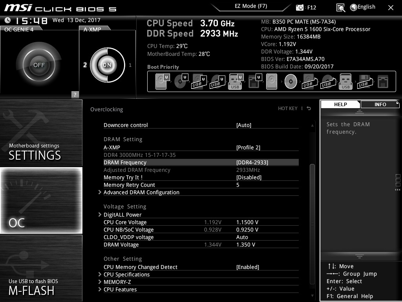Open the OC overclocking section tile
Screen dimensions: 402x302
pos(41,201)
